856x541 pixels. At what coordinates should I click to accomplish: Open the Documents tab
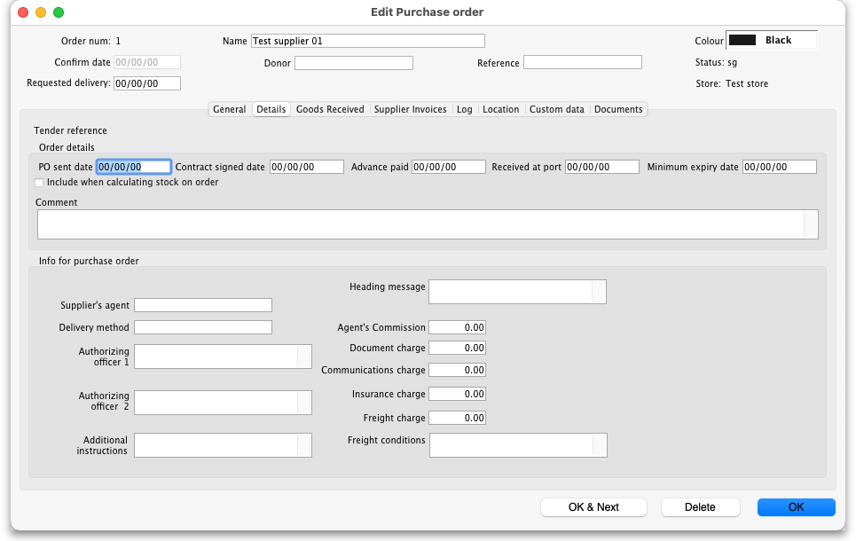tap(618, 109)
